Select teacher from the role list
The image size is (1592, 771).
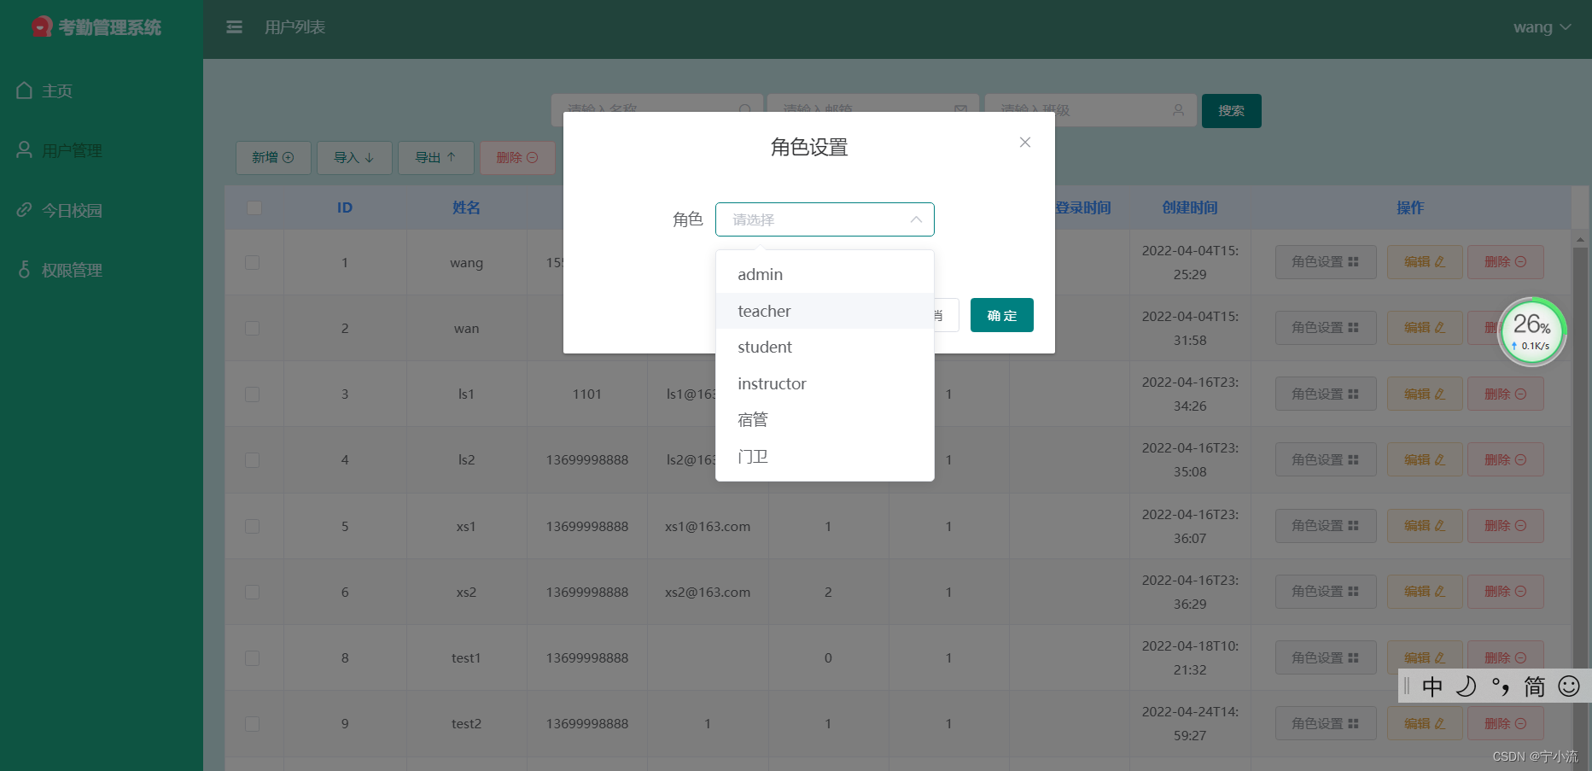[x=764, y=311]
